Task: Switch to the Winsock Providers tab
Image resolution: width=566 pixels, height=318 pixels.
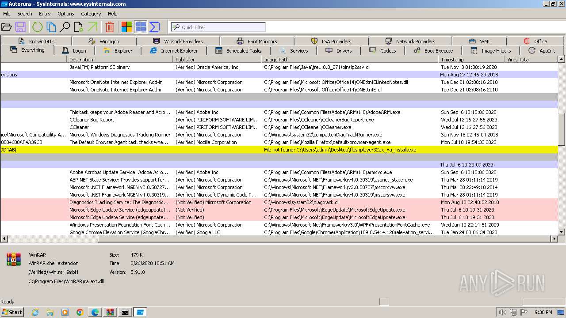Action: [x=178, y=41]
